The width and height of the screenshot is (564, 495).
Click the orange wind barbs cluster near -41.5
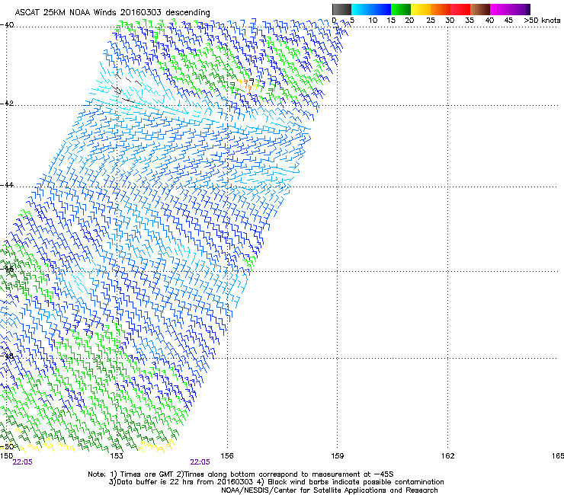click(248, 85)
